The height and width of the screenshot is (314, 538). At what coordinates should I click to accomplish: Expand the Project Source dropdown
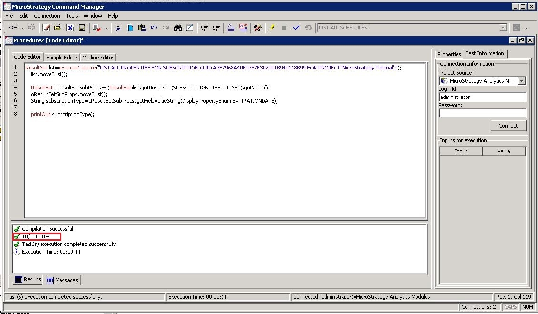point(521,81)
